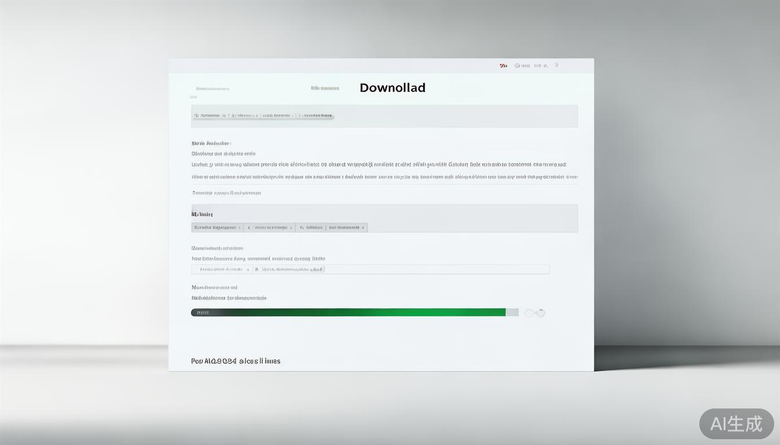Click the green download progress bar

click(x=348, y=312)
